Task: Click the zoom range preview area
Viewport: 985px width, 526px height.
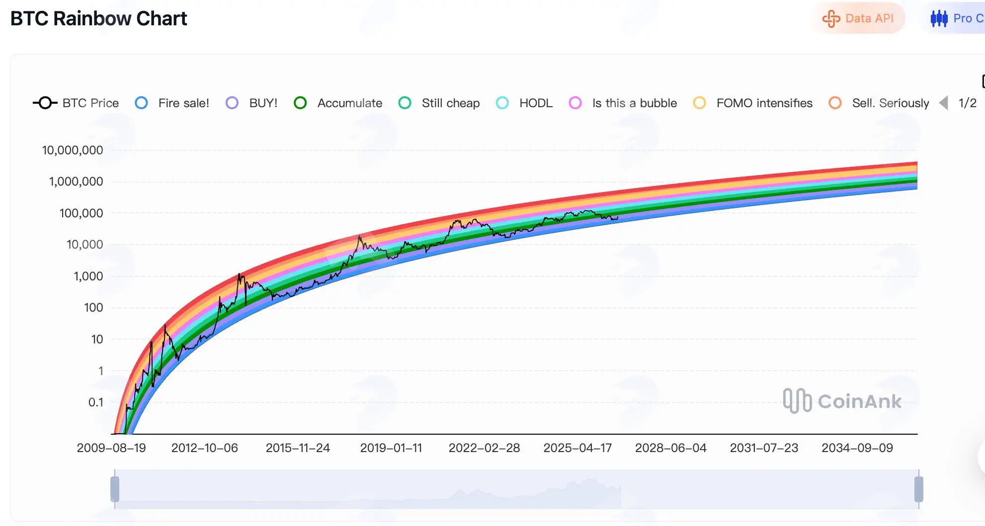Action: 517,489
